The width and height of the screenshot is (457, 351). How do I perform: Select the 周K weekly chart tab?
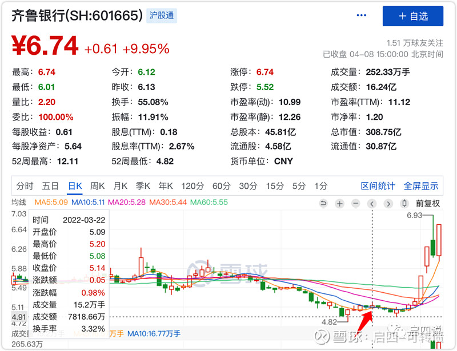[x=98, y=185]
